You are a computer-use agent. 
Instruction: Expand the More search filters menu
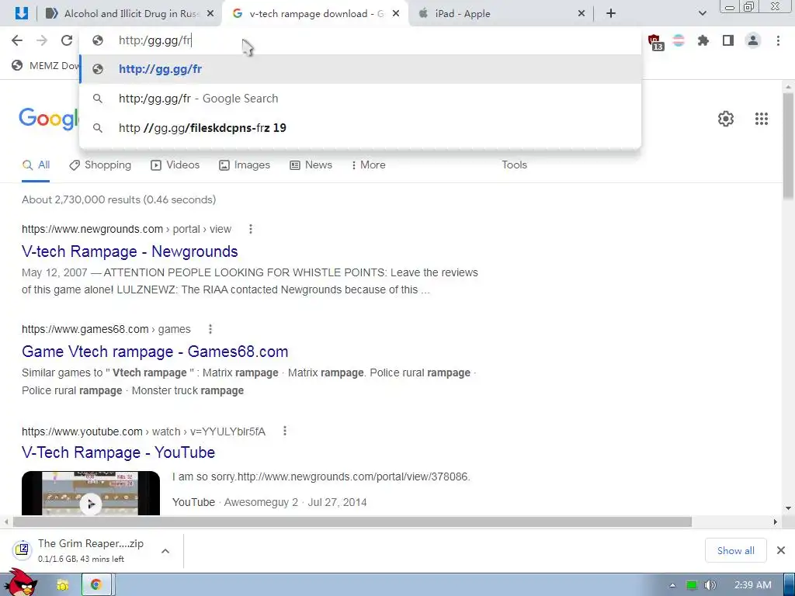click(368, 165)
